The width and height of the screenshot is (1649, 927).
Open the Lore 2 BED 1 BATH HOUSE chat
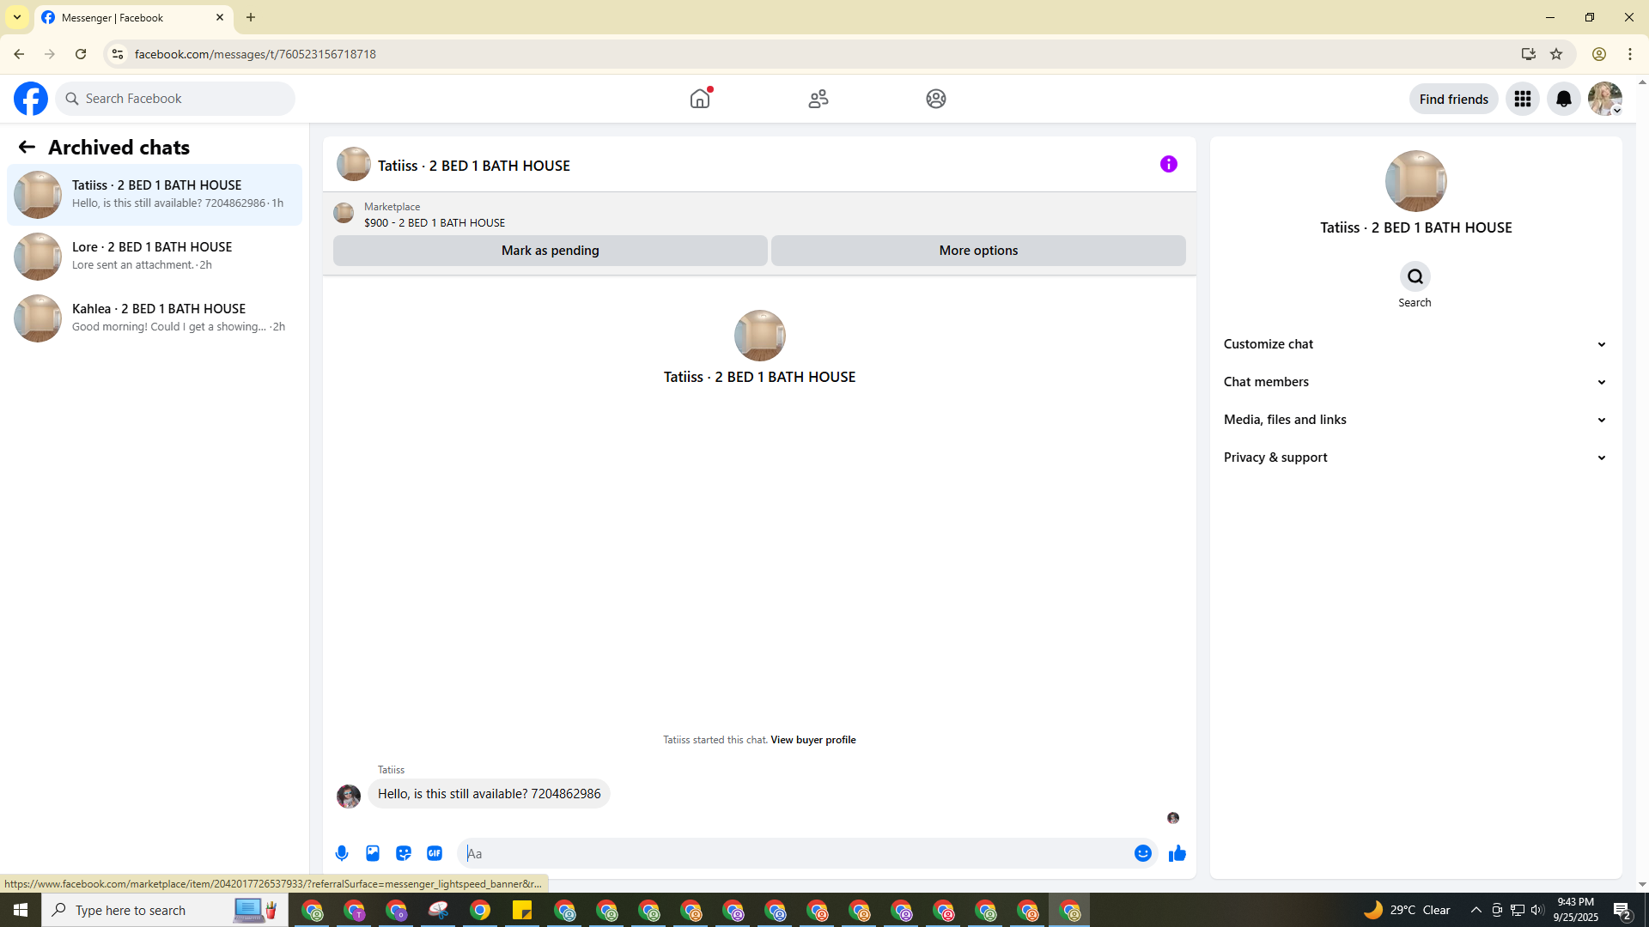(155, 256)
